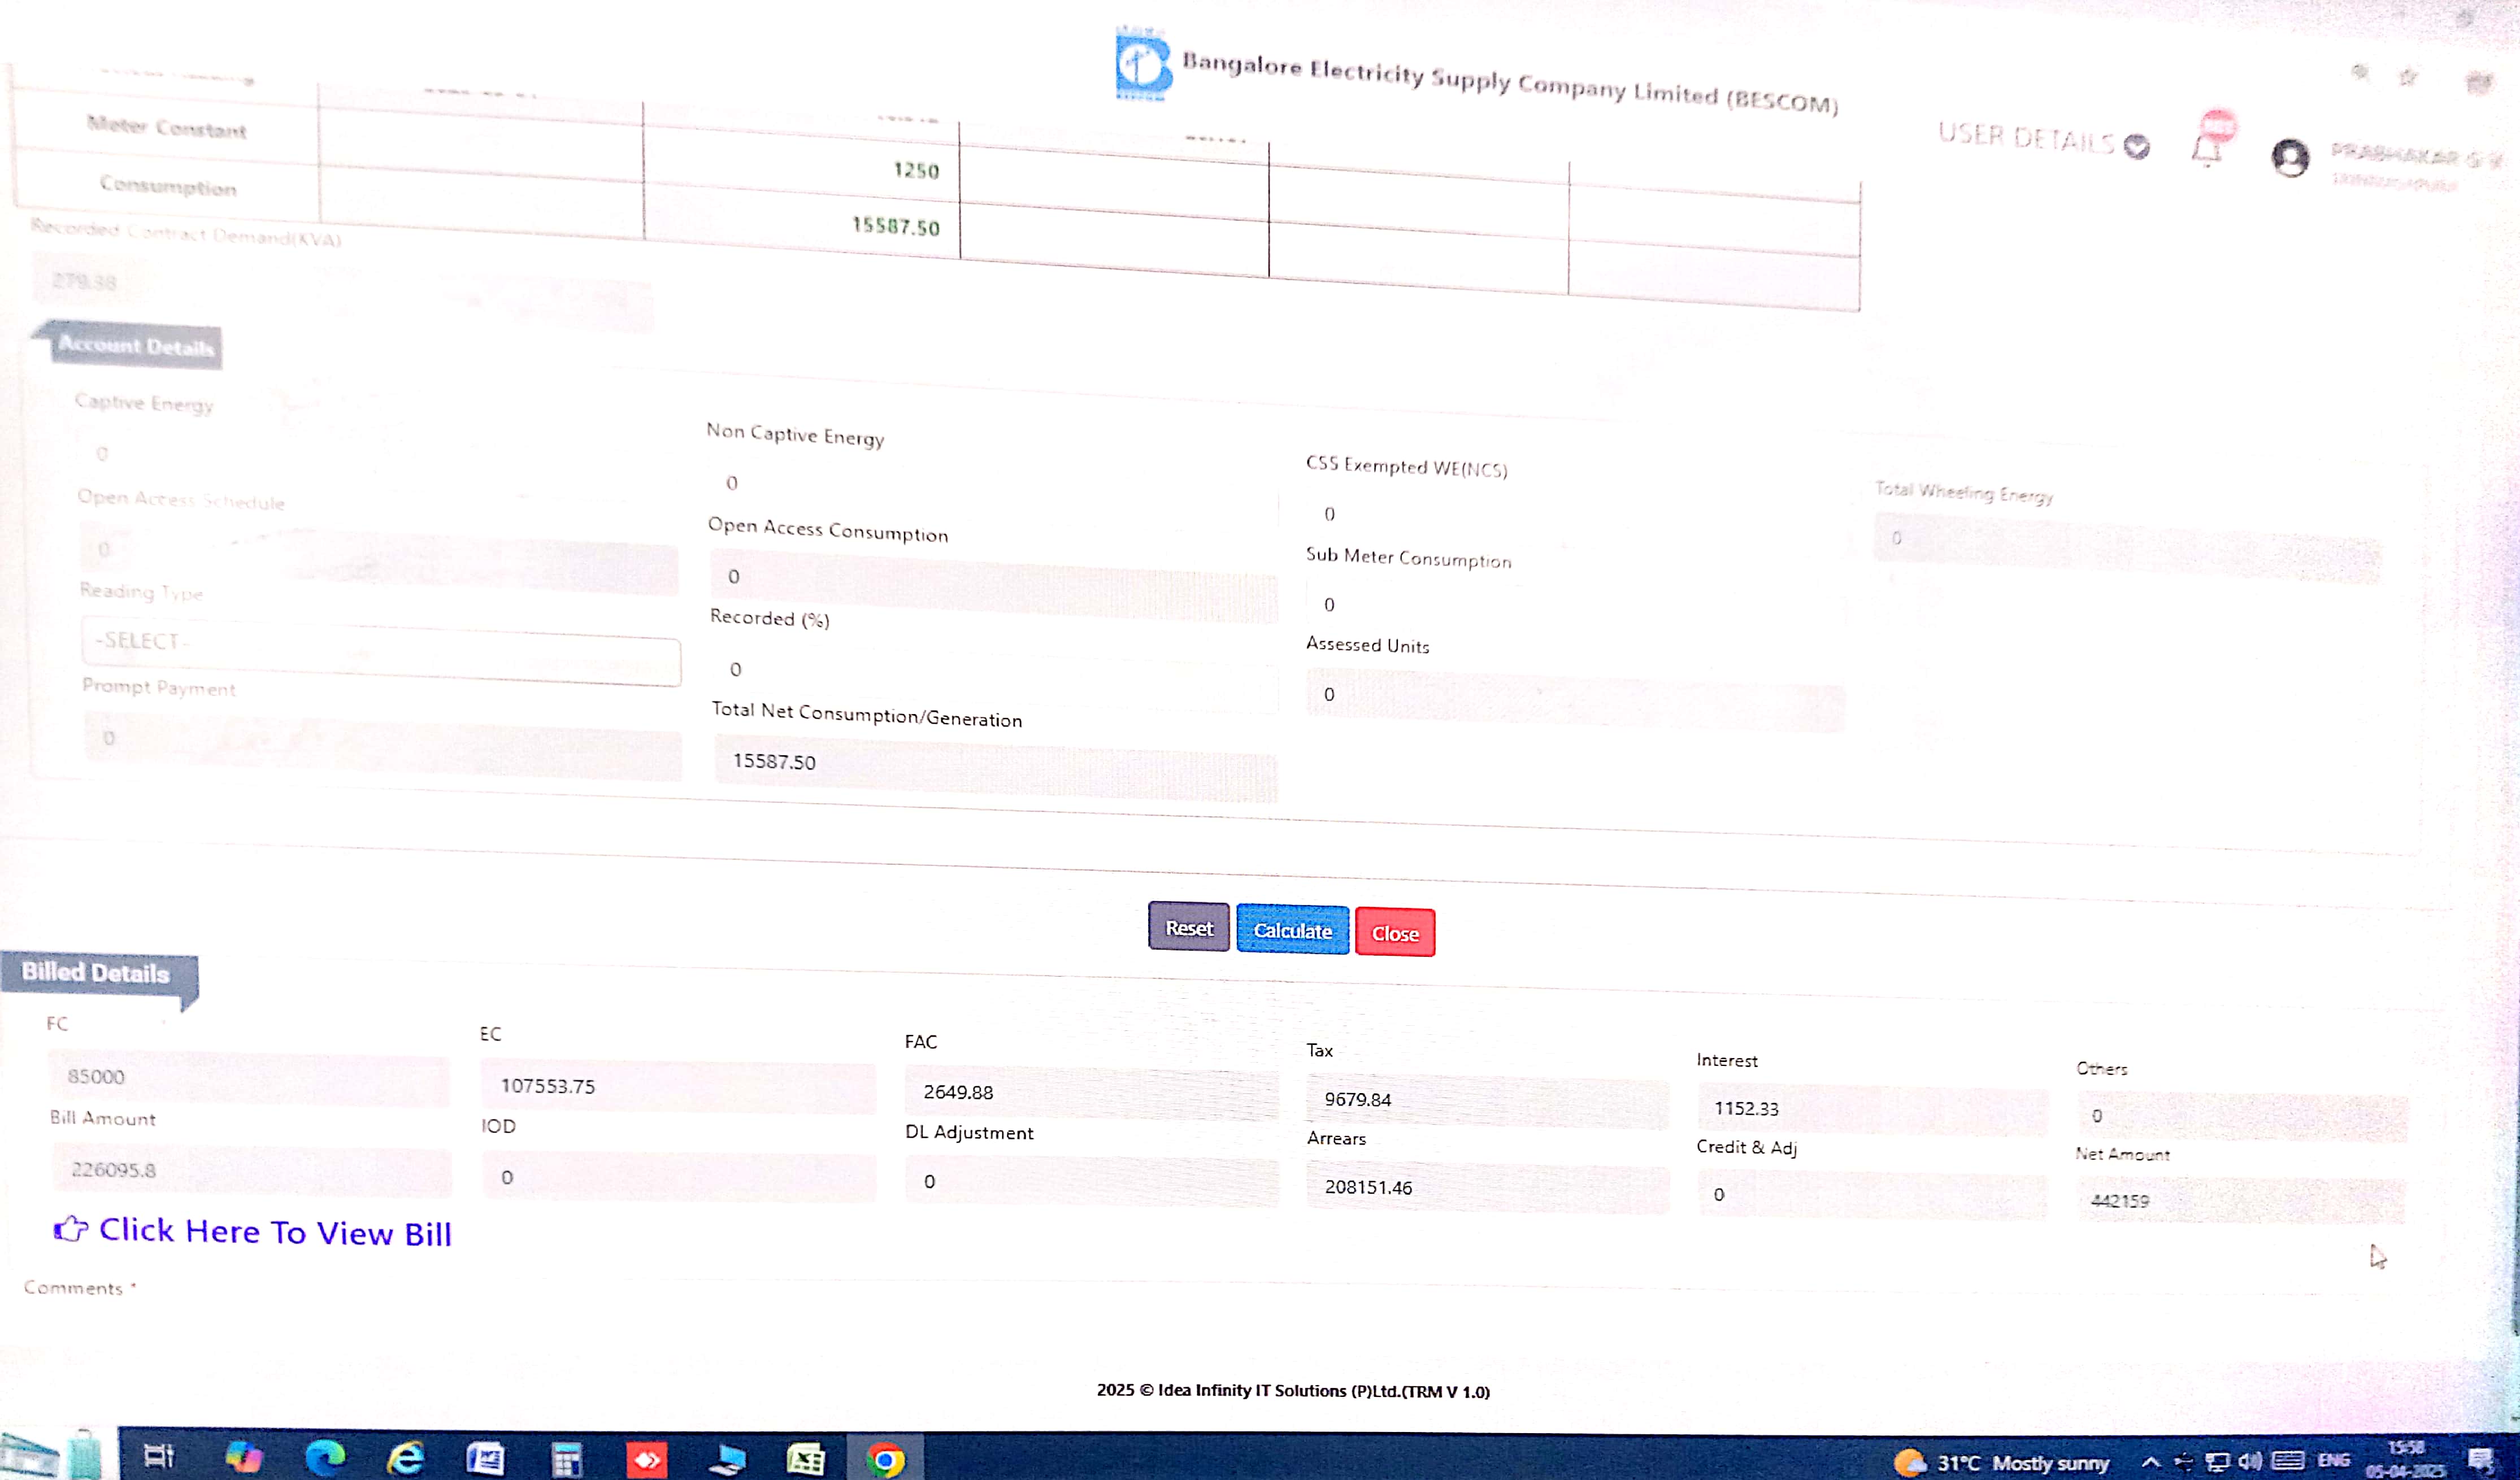Open the notification bell icon
2520x1480 pixels.
[2206, 150]
